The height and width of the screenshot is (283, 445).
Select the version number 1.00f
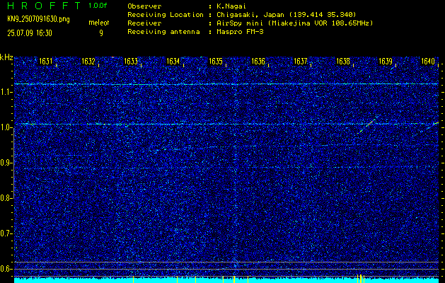click(98, 6)
